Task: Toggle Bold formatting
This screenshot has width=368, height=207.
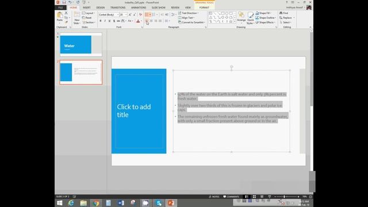Action: pos(101,21)
